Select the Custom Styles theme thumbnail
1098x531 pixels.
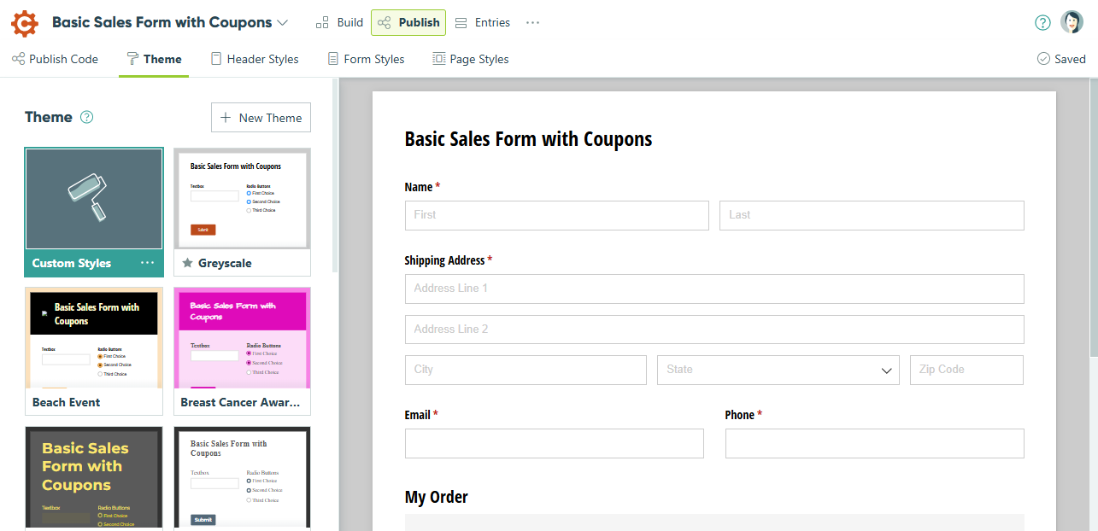[x=94, y=199]
